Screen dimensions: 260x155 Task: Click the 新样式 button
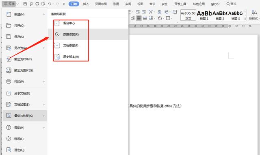click(x=254, y=15)
